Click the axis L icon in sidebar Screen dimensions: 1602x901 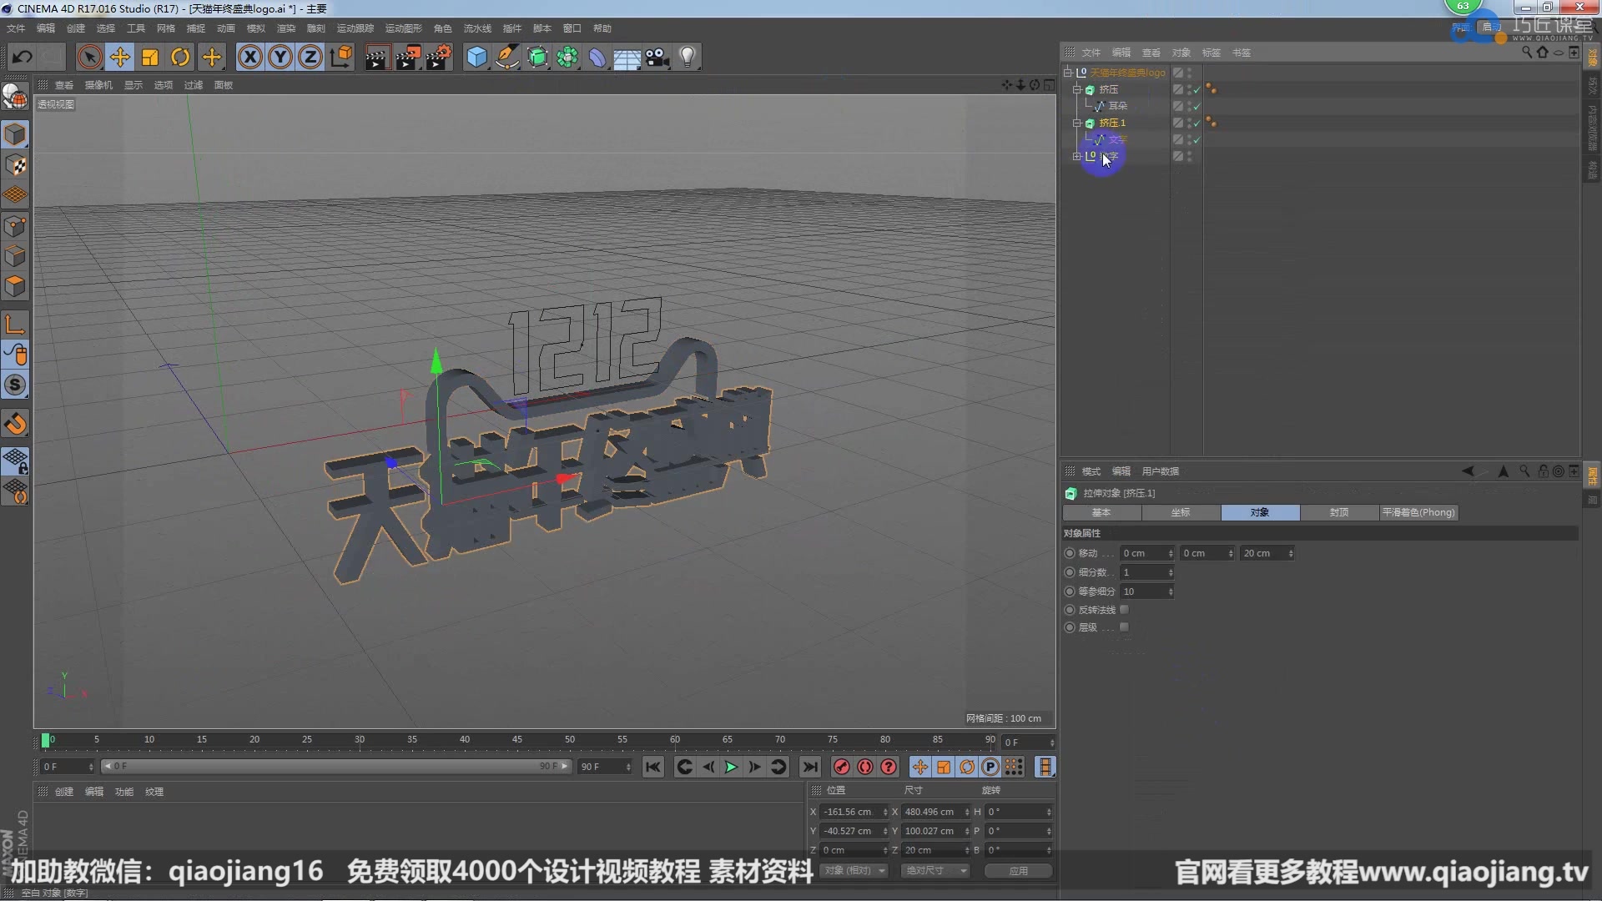coord(15,324)
